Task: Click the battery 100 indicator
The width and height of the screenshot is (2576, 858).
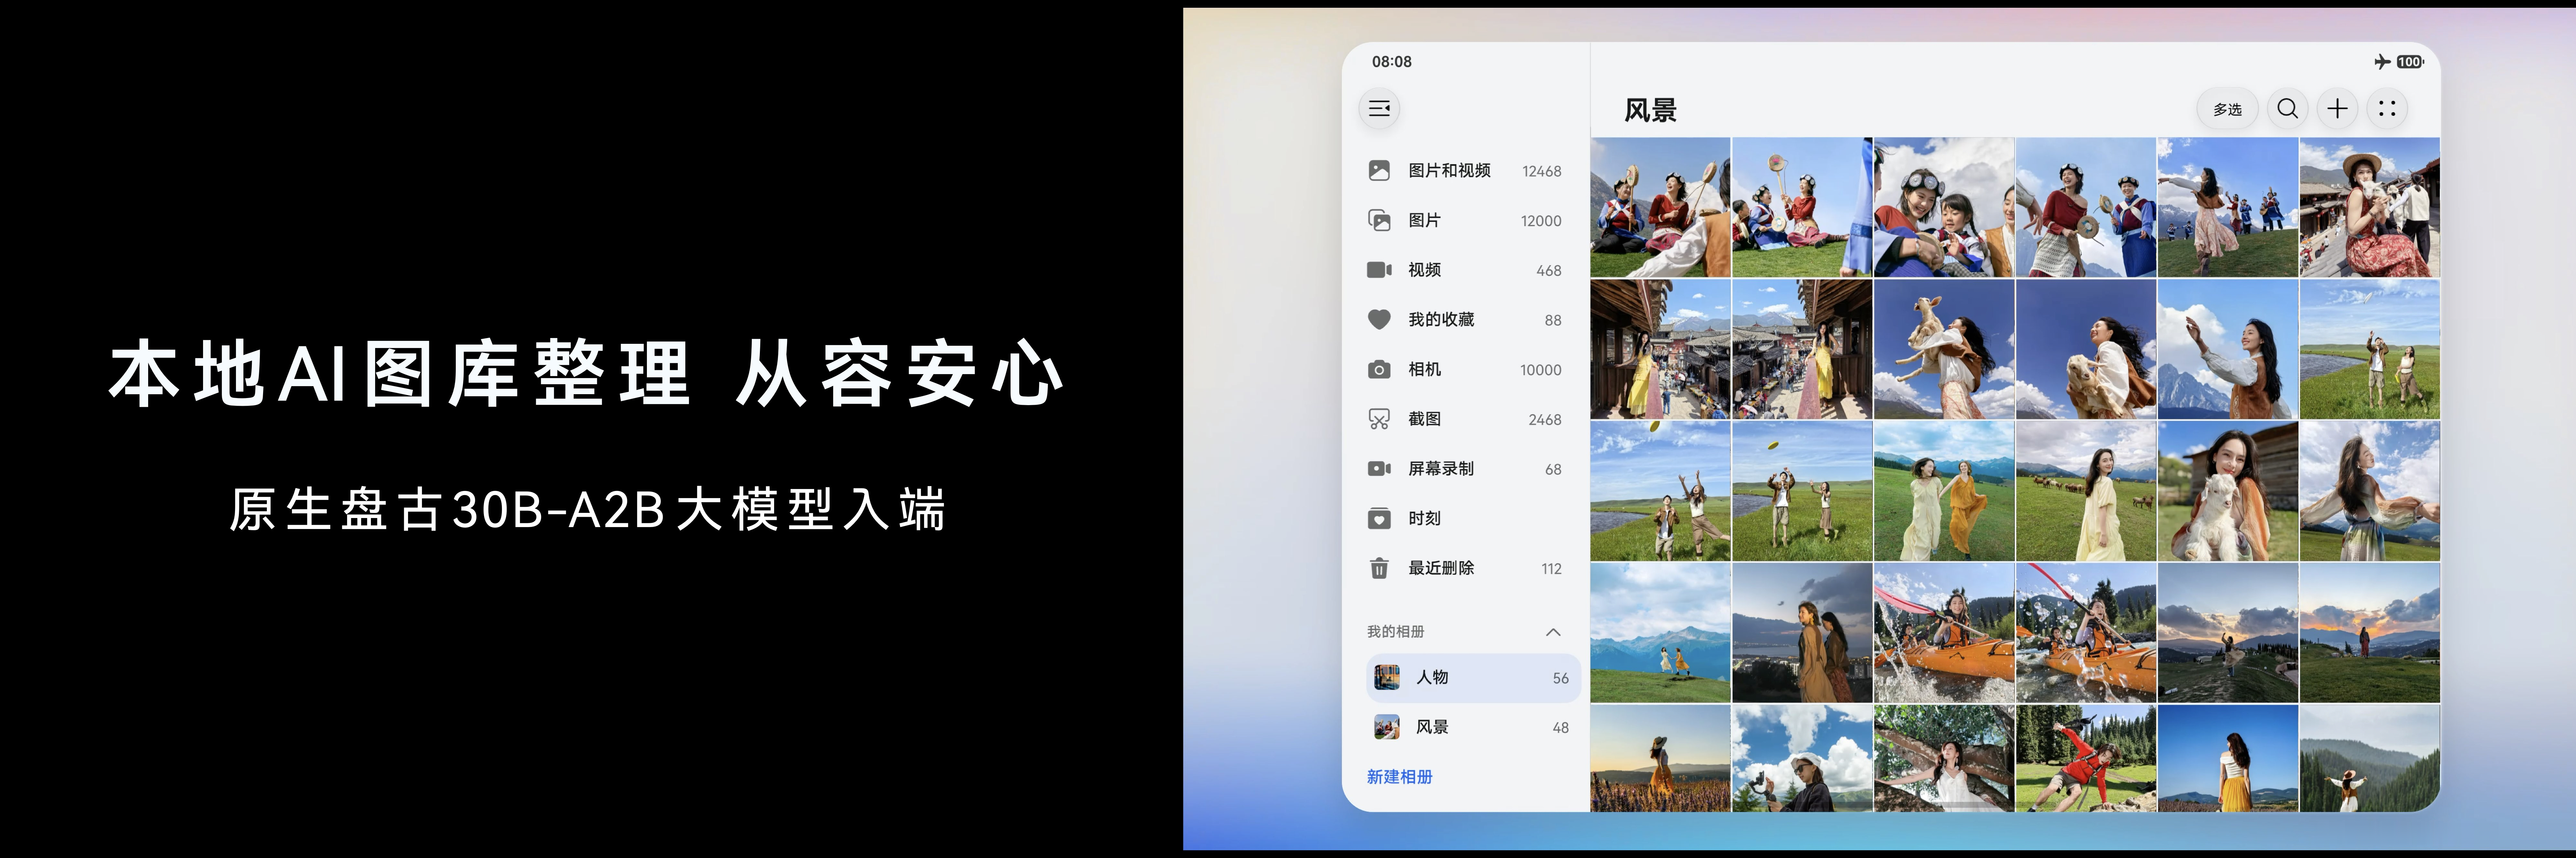Action: [2410, 62]
